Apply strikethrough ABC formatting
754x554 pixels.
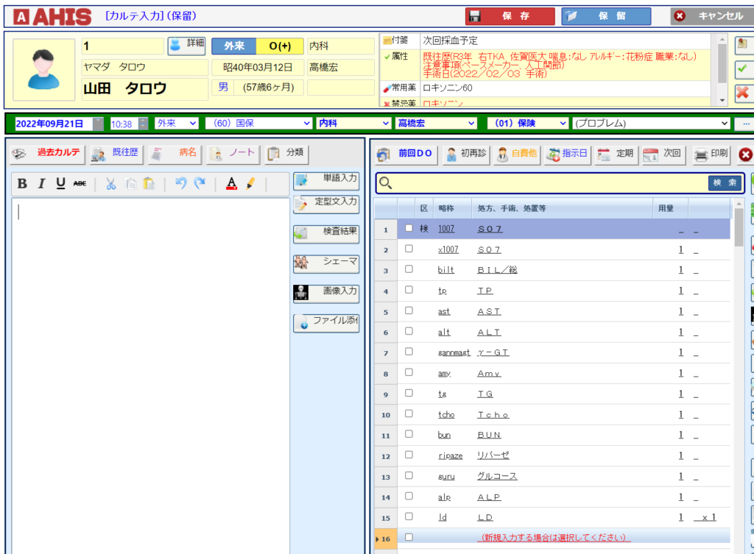pyautogui.click(x=80, y=183)
